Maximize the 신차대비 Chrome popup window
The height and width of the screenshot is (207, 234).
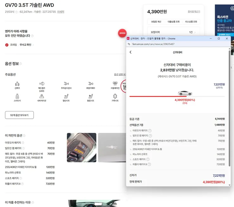(219, 38)
